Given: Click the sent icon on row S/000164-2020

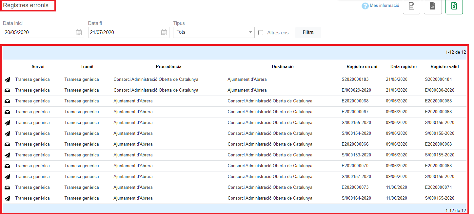Looking at the screenshot, I should [8, 198].
